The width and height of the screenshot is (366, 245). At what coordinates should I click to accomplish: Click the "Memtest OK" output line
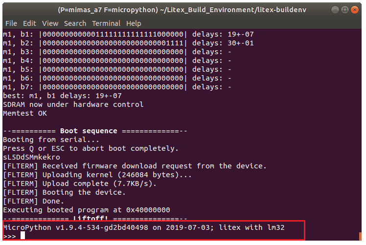[26, 113]
